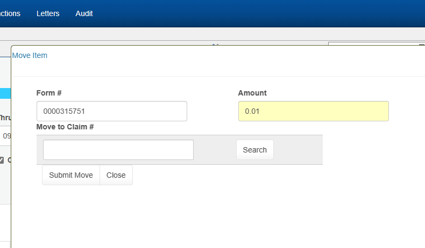This screenshot has height=248, width=425.
Task: Close the Move Item dialog
Action: tap(116, 175)
